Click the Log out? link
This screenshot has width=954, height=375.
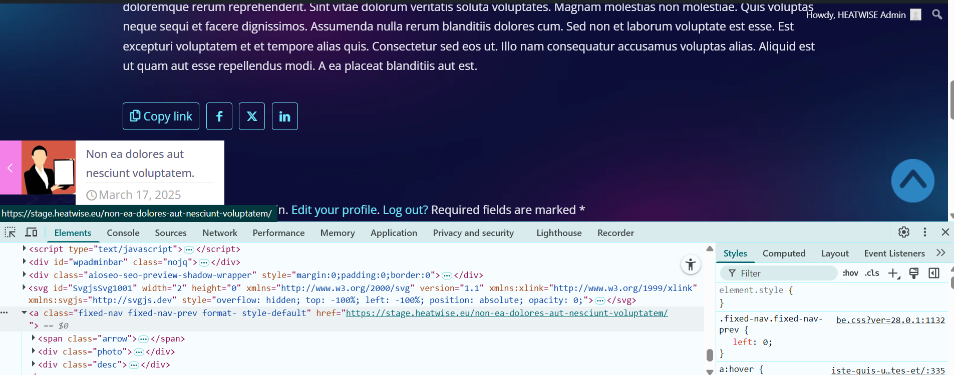[405, 210]
